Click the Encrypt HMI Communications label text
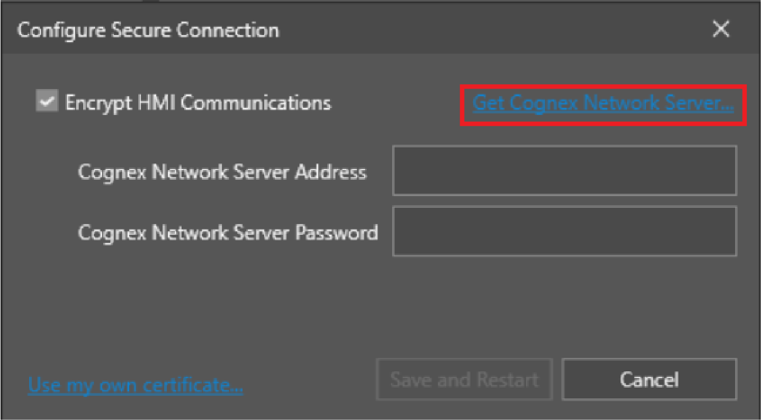Screen dimensions: 761x420 point(198,103)
